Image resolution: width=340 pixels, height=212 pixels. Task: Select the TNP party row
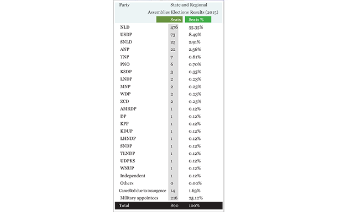[x=169, y=57]
